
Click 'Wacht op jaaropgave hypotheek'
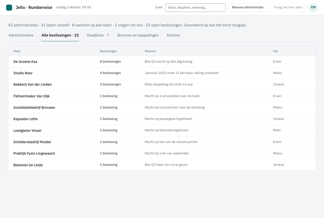pos(168,119)
